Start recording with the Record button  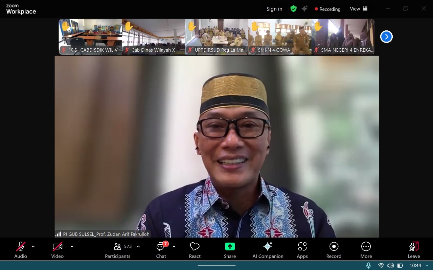click(334, 250)
